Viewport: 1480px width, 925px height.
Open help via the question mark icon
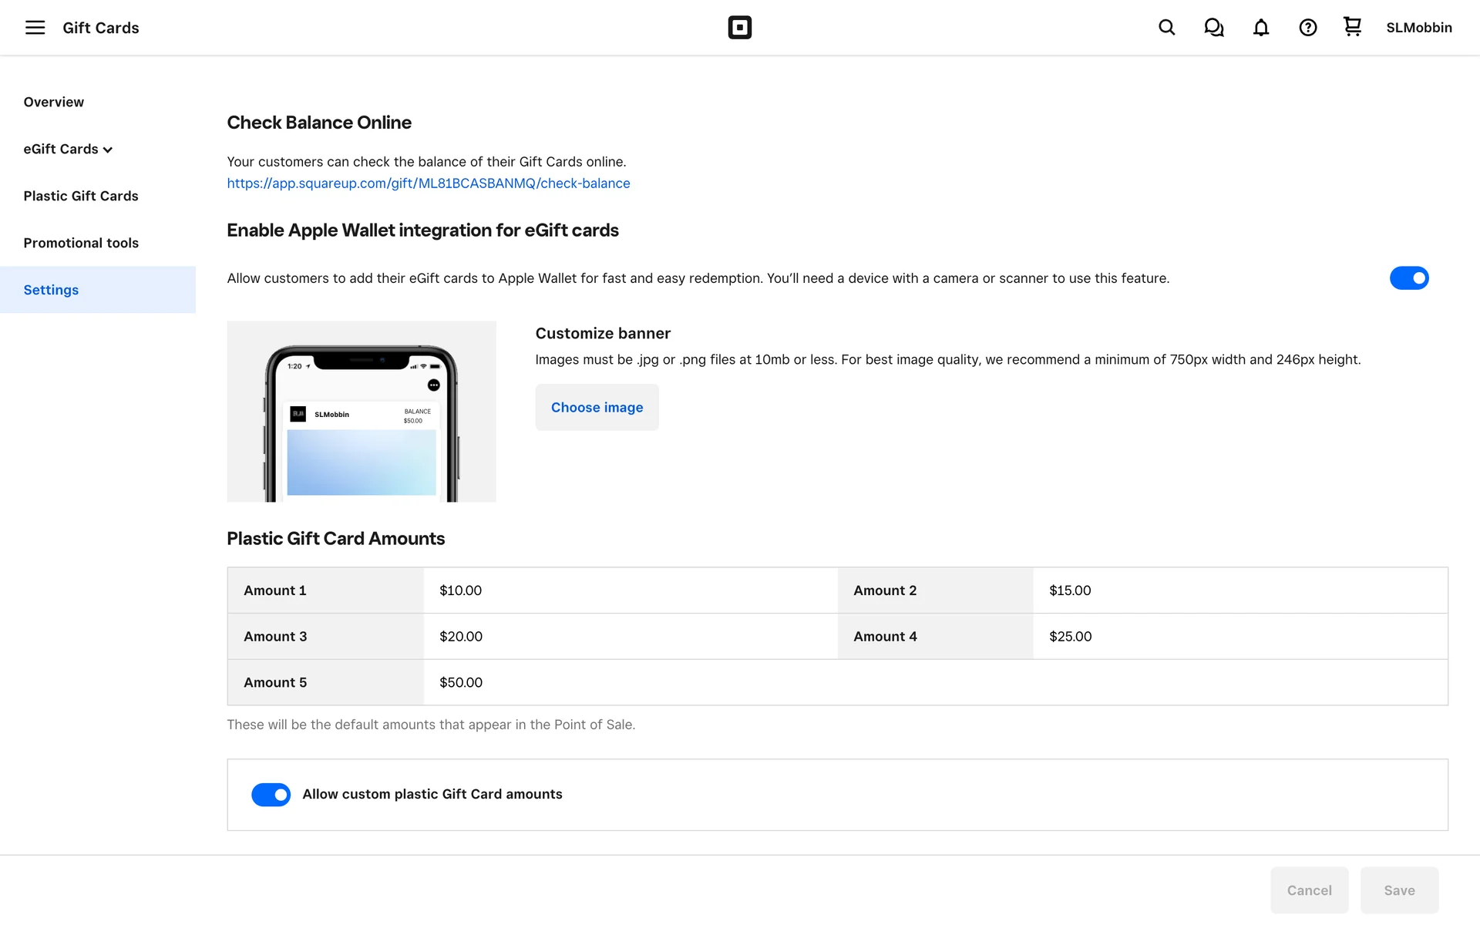tap(1307, 28)
